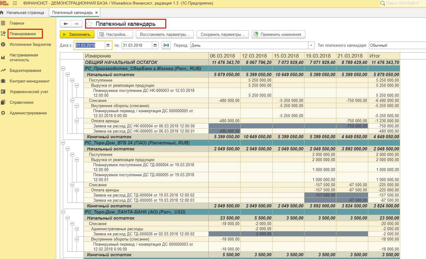
Task: Click the Заполнить button
Action: tap(77, 35)
